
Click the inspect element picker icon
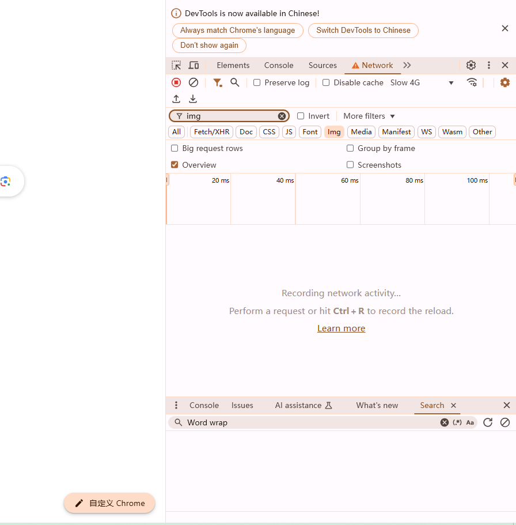click(x=176, y=65)
